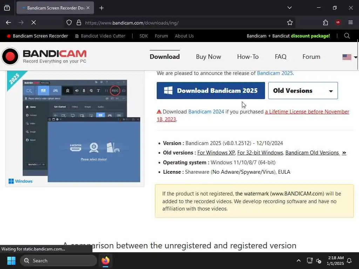Open the notifications bell icon
The height and width of the screenshot is (269, 359).
pos(349,261)
